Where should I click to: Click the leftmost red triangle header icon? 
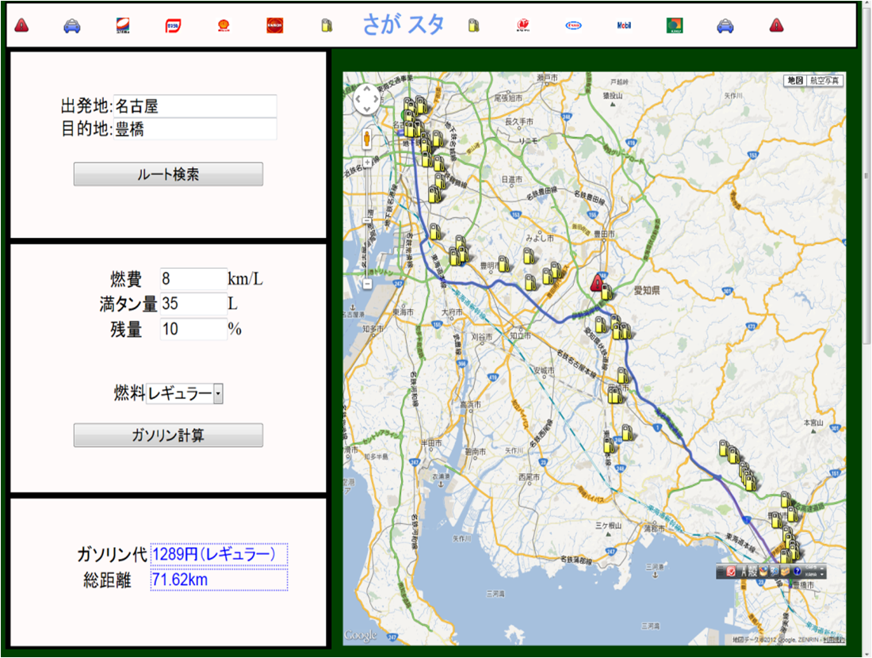click(21, 26)
